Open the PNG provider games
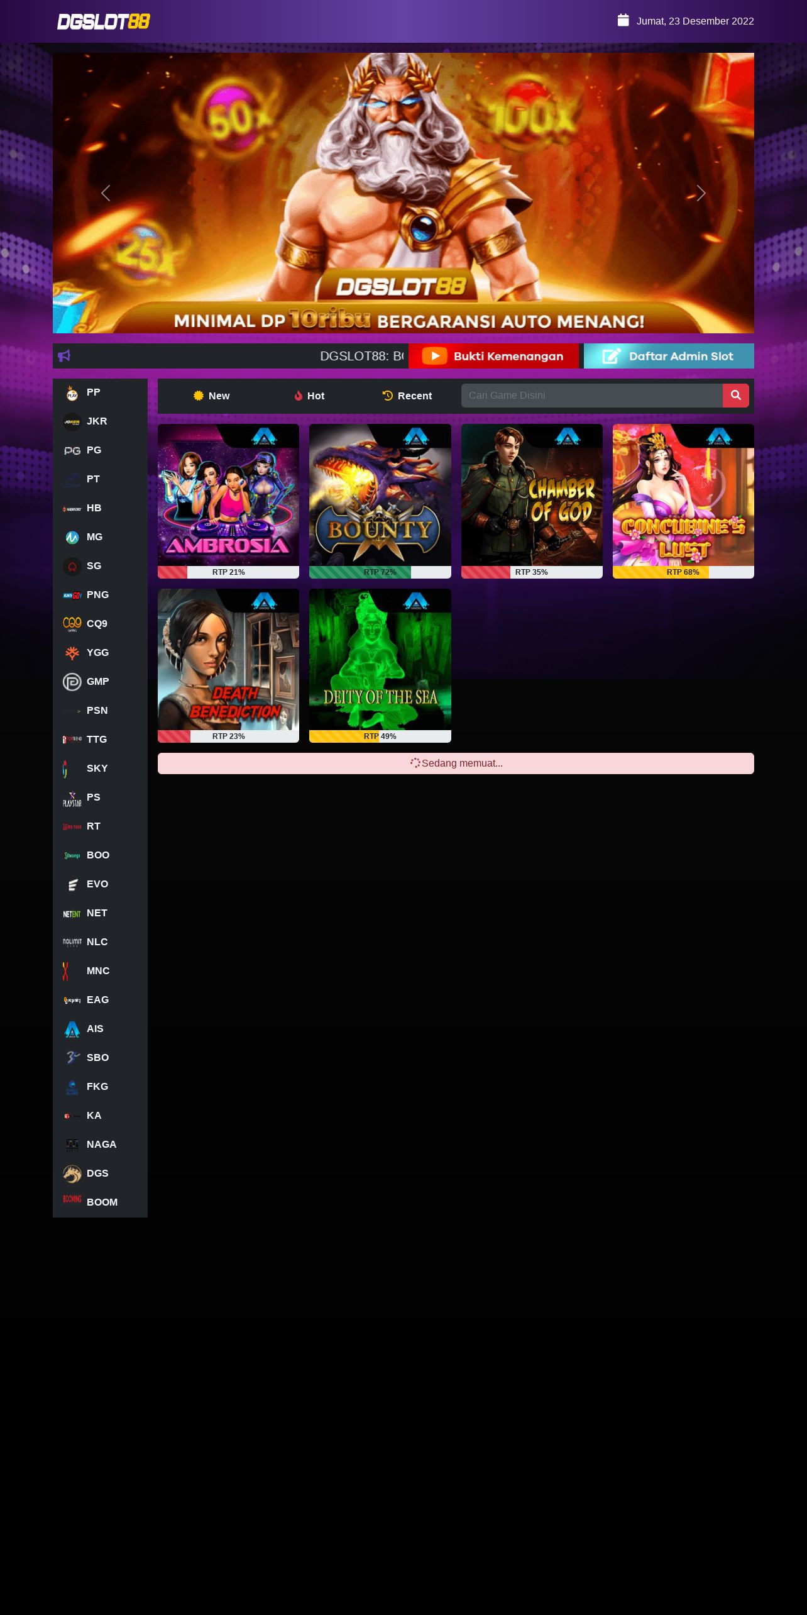807x1615 pixels. [x=100, y=596]
